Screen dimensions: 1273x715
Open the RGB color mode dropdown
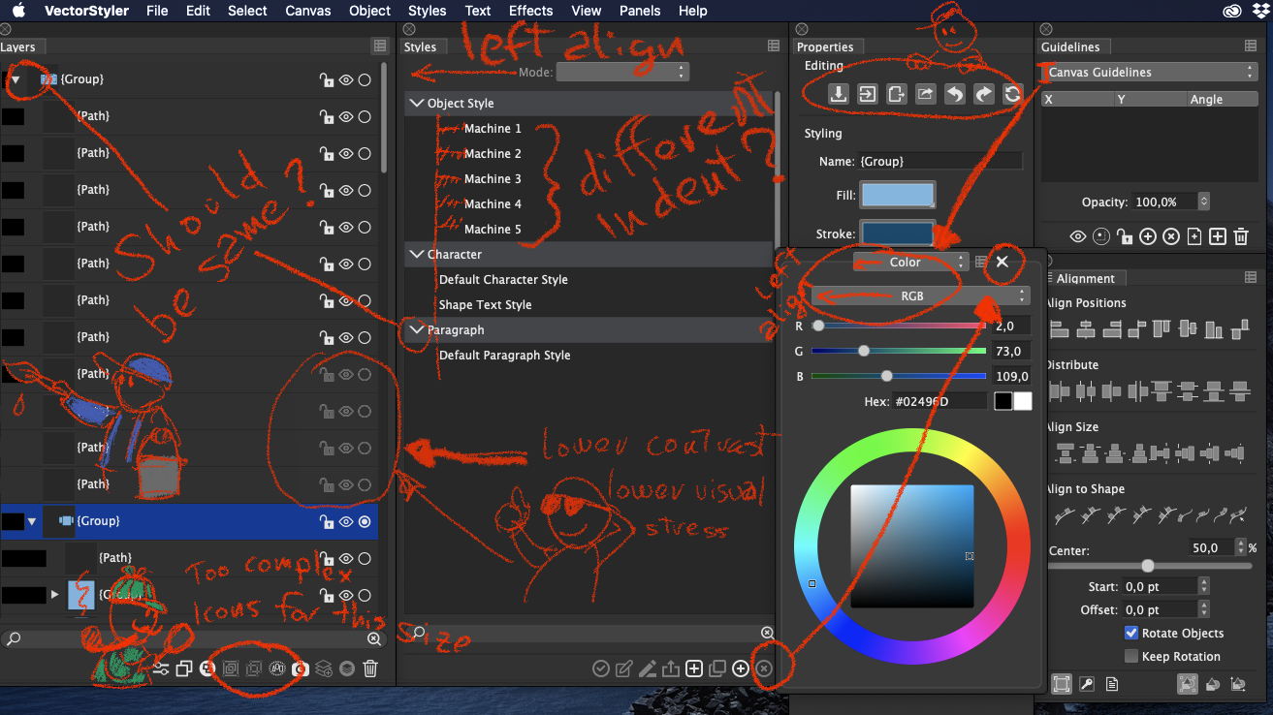click(x=920, y=296)
